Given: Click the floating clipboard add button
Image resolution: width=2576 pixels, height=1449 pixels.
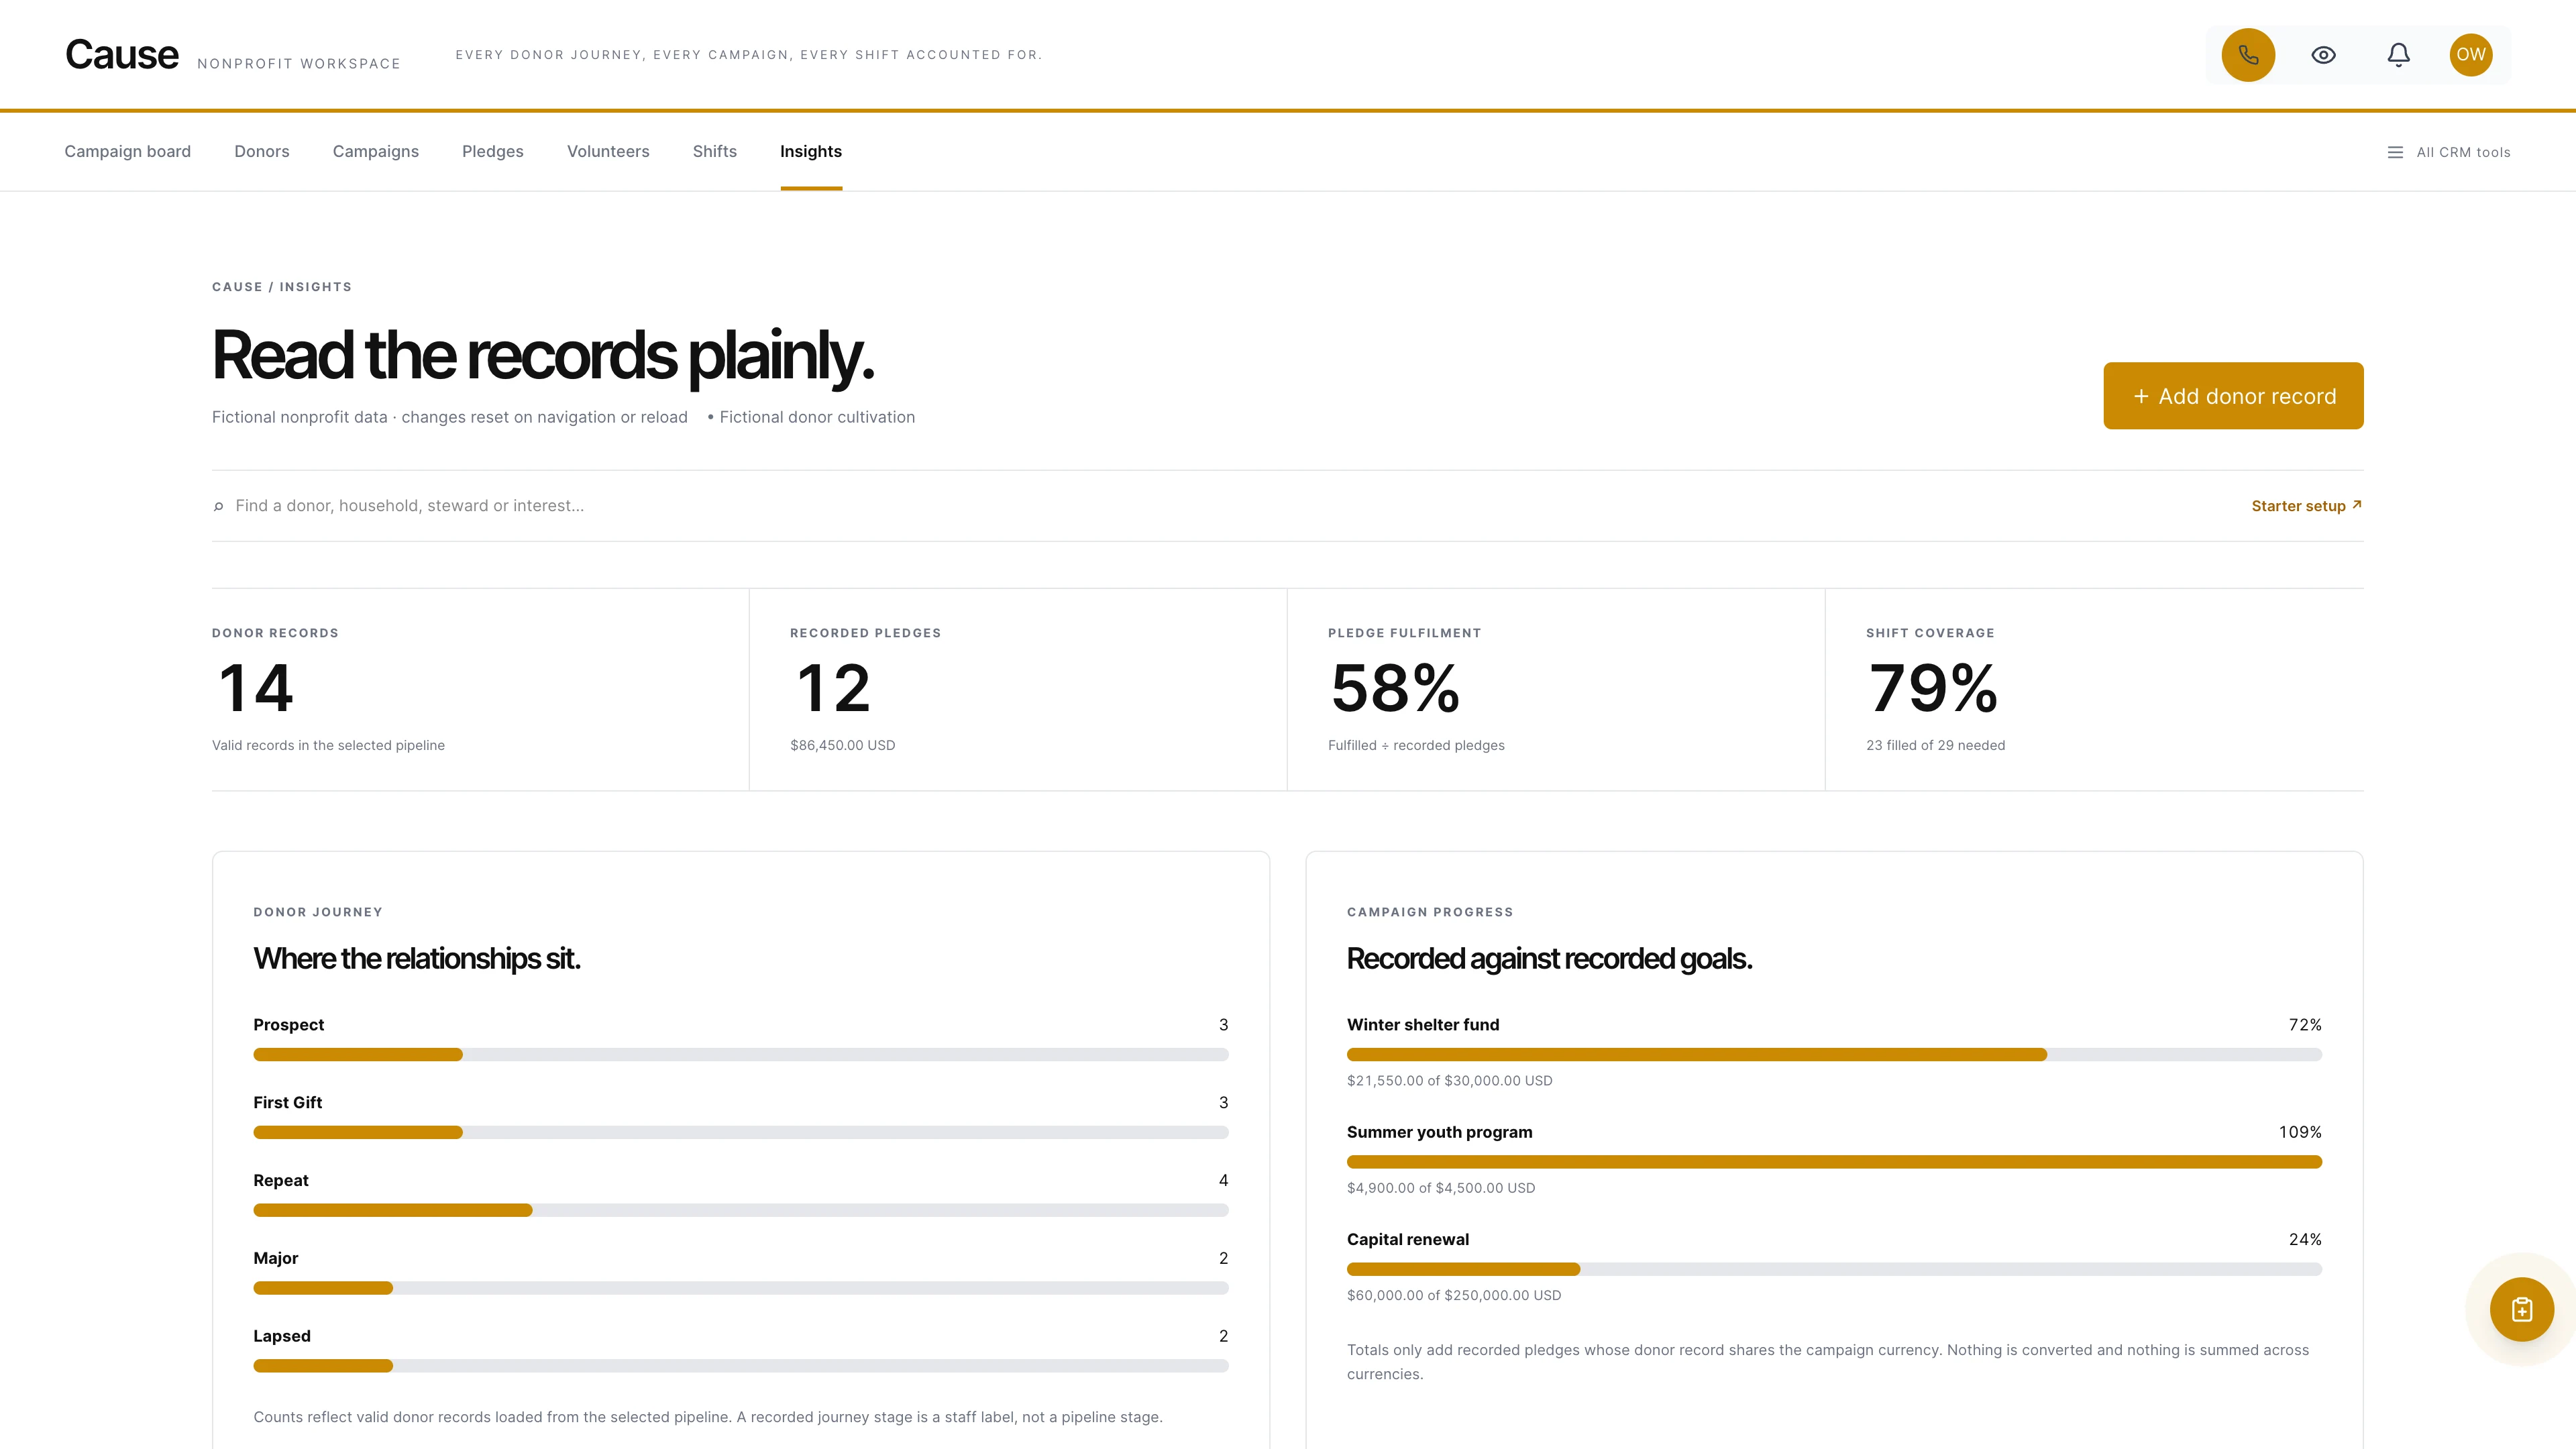Looking at the screenshot, I should [x=2521, y=1309].
